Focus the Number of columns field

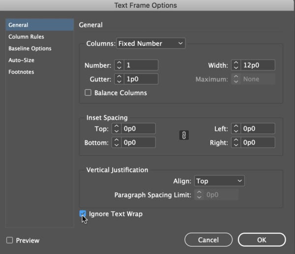(141, 65)
